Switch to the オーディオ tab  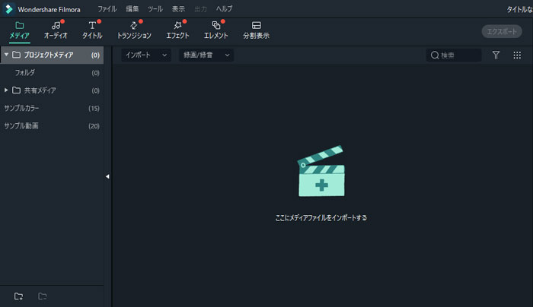click(x=56, y=30)
